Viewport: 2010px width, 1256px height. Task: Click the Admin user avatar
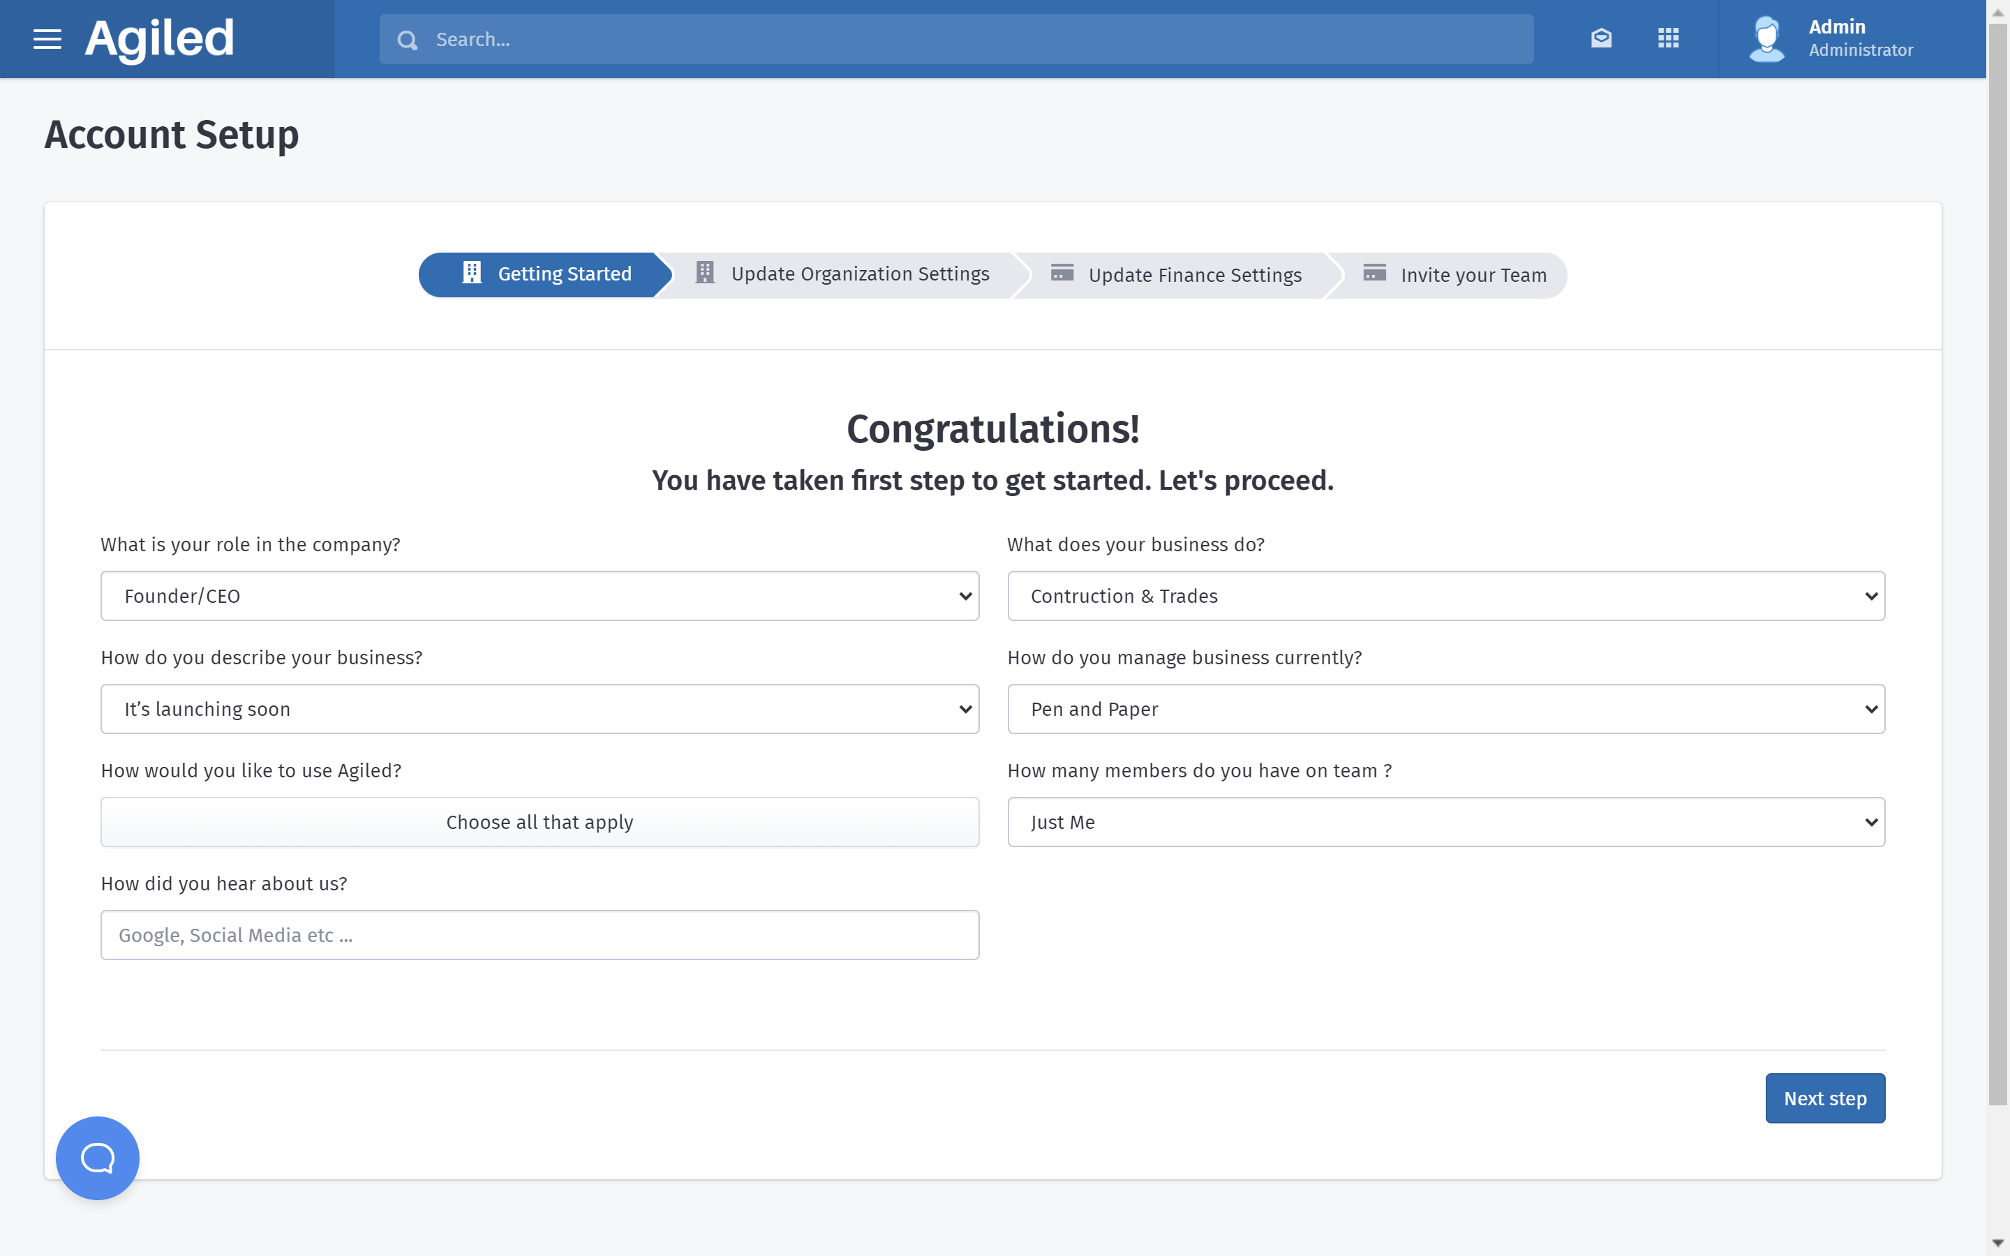pyautogui.click(x=1766, y=39)
